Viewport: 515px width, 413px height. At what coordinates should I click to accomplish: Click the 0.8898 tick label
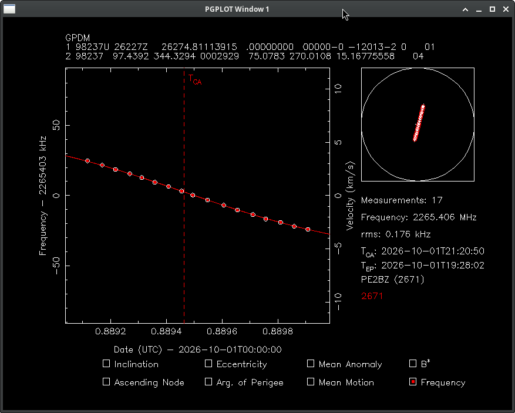pyautogui.click(x=278, y=331)
